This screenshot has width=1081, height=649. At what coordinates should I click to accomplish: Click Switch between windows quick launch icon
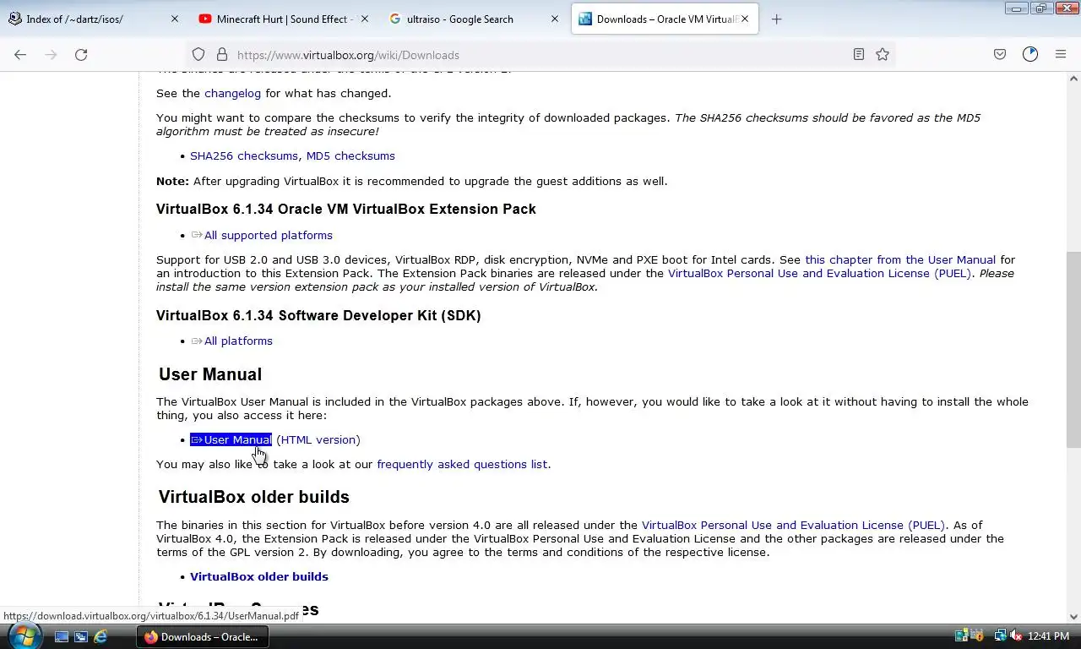[81, 636]
